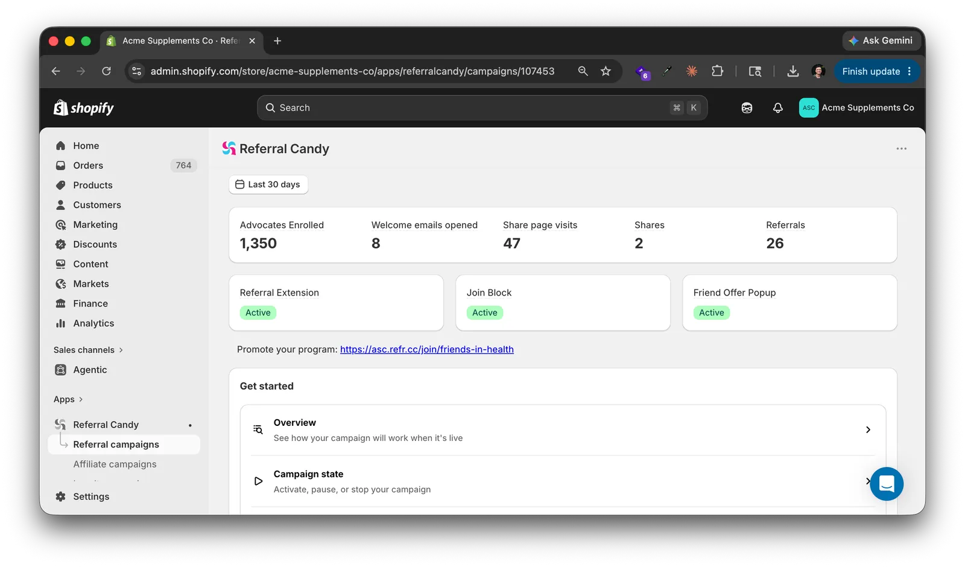Click the browser address bar URL
The width and height of the screenshot is (965, 567).
[x=352, y=71]
